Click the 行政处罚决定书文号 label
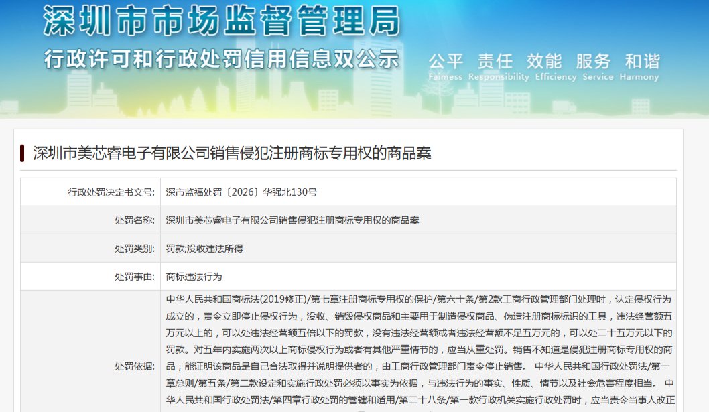The height and width of the screenshot is (412, 709). (111, 192)
